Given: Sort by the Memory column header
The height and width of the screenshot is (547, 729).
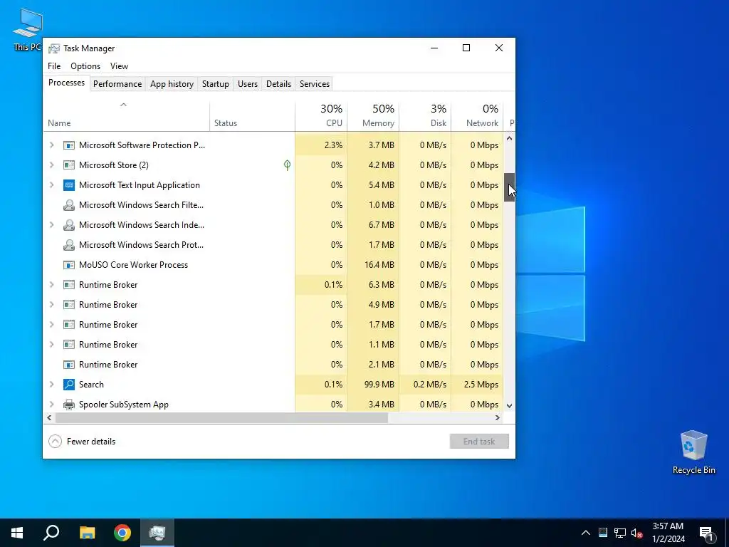Looking at the screenshot, I should (373, 116).
